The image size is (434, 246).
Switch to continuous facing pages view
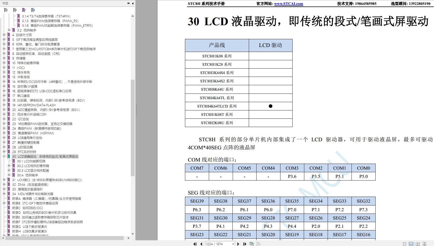(x=425, y=244)
